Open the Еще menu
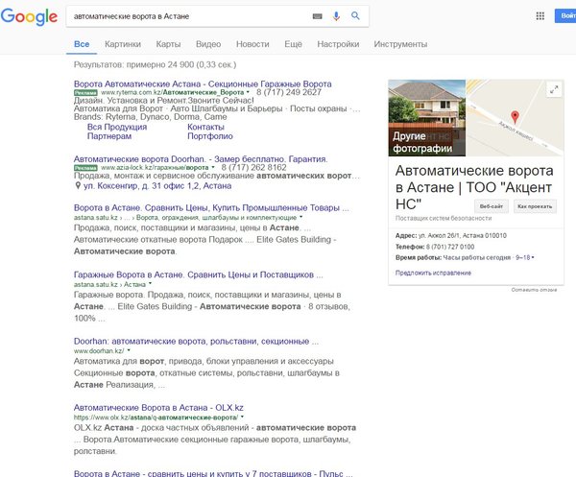Image resolution: width=576 pixels, height=477 pixels. pos(293,44)
